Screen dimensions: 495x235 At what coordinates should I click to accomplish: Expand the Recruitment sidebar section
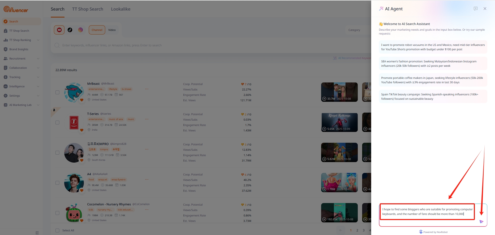[x=38, y=58]
